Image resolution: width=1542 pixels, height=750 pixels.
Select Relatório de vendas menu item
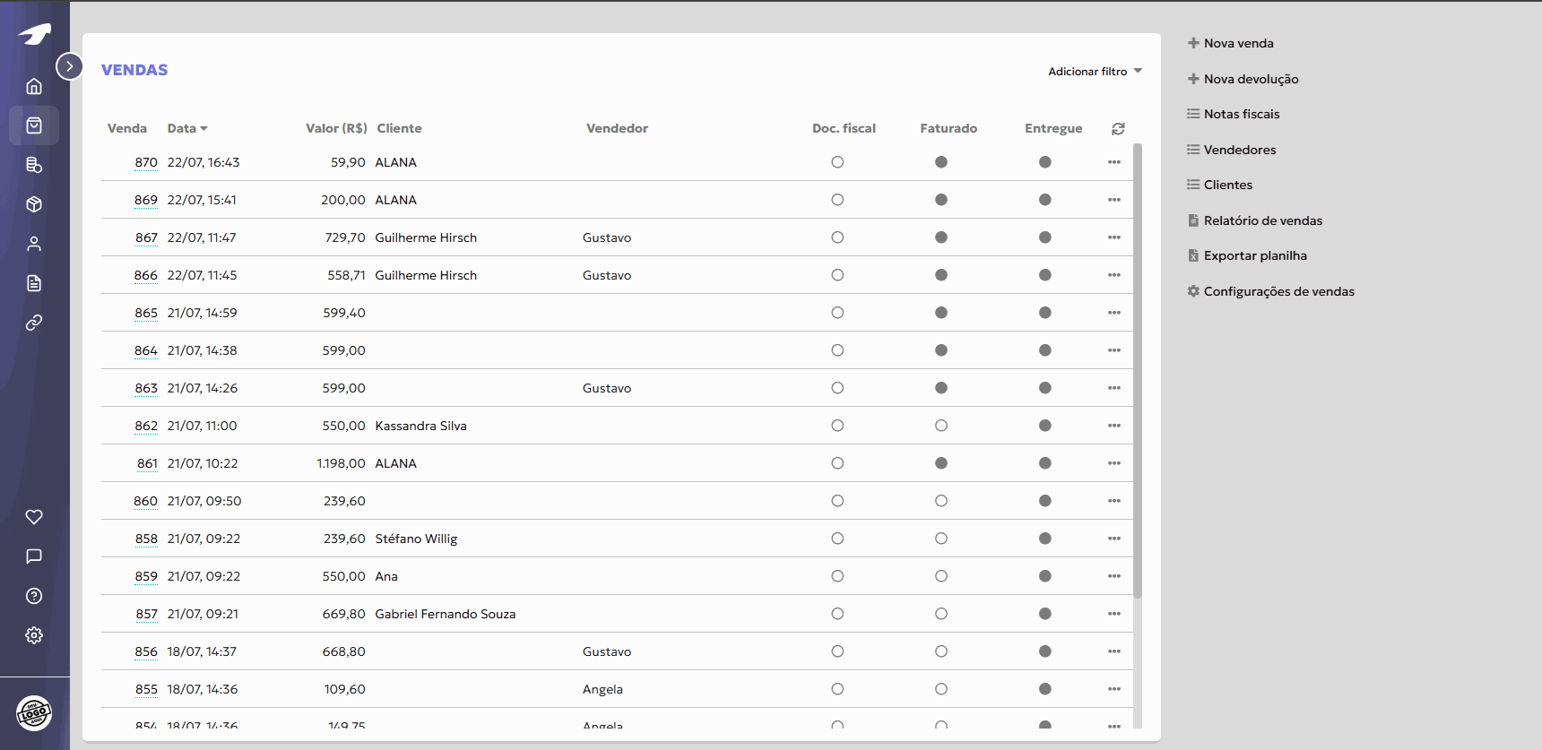[x=1262, y=220]
